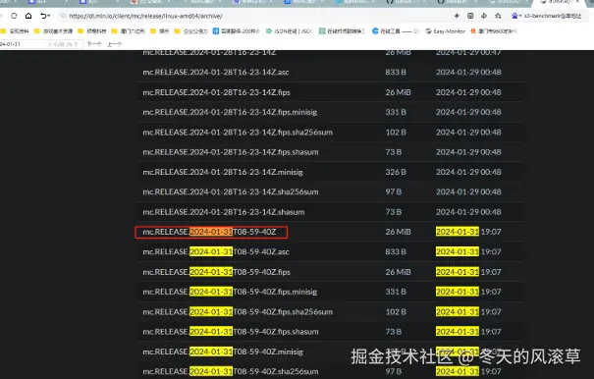The image size is (594, 379).
Task: Click the lightning bolt icon in address bar
Action: (x=457, y=16)
